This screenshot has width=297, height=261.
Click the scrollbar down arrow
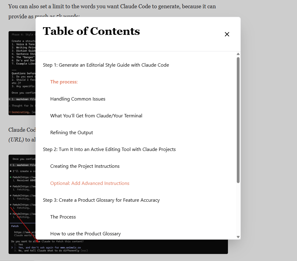pyautogui.click(x=238, y=237)
